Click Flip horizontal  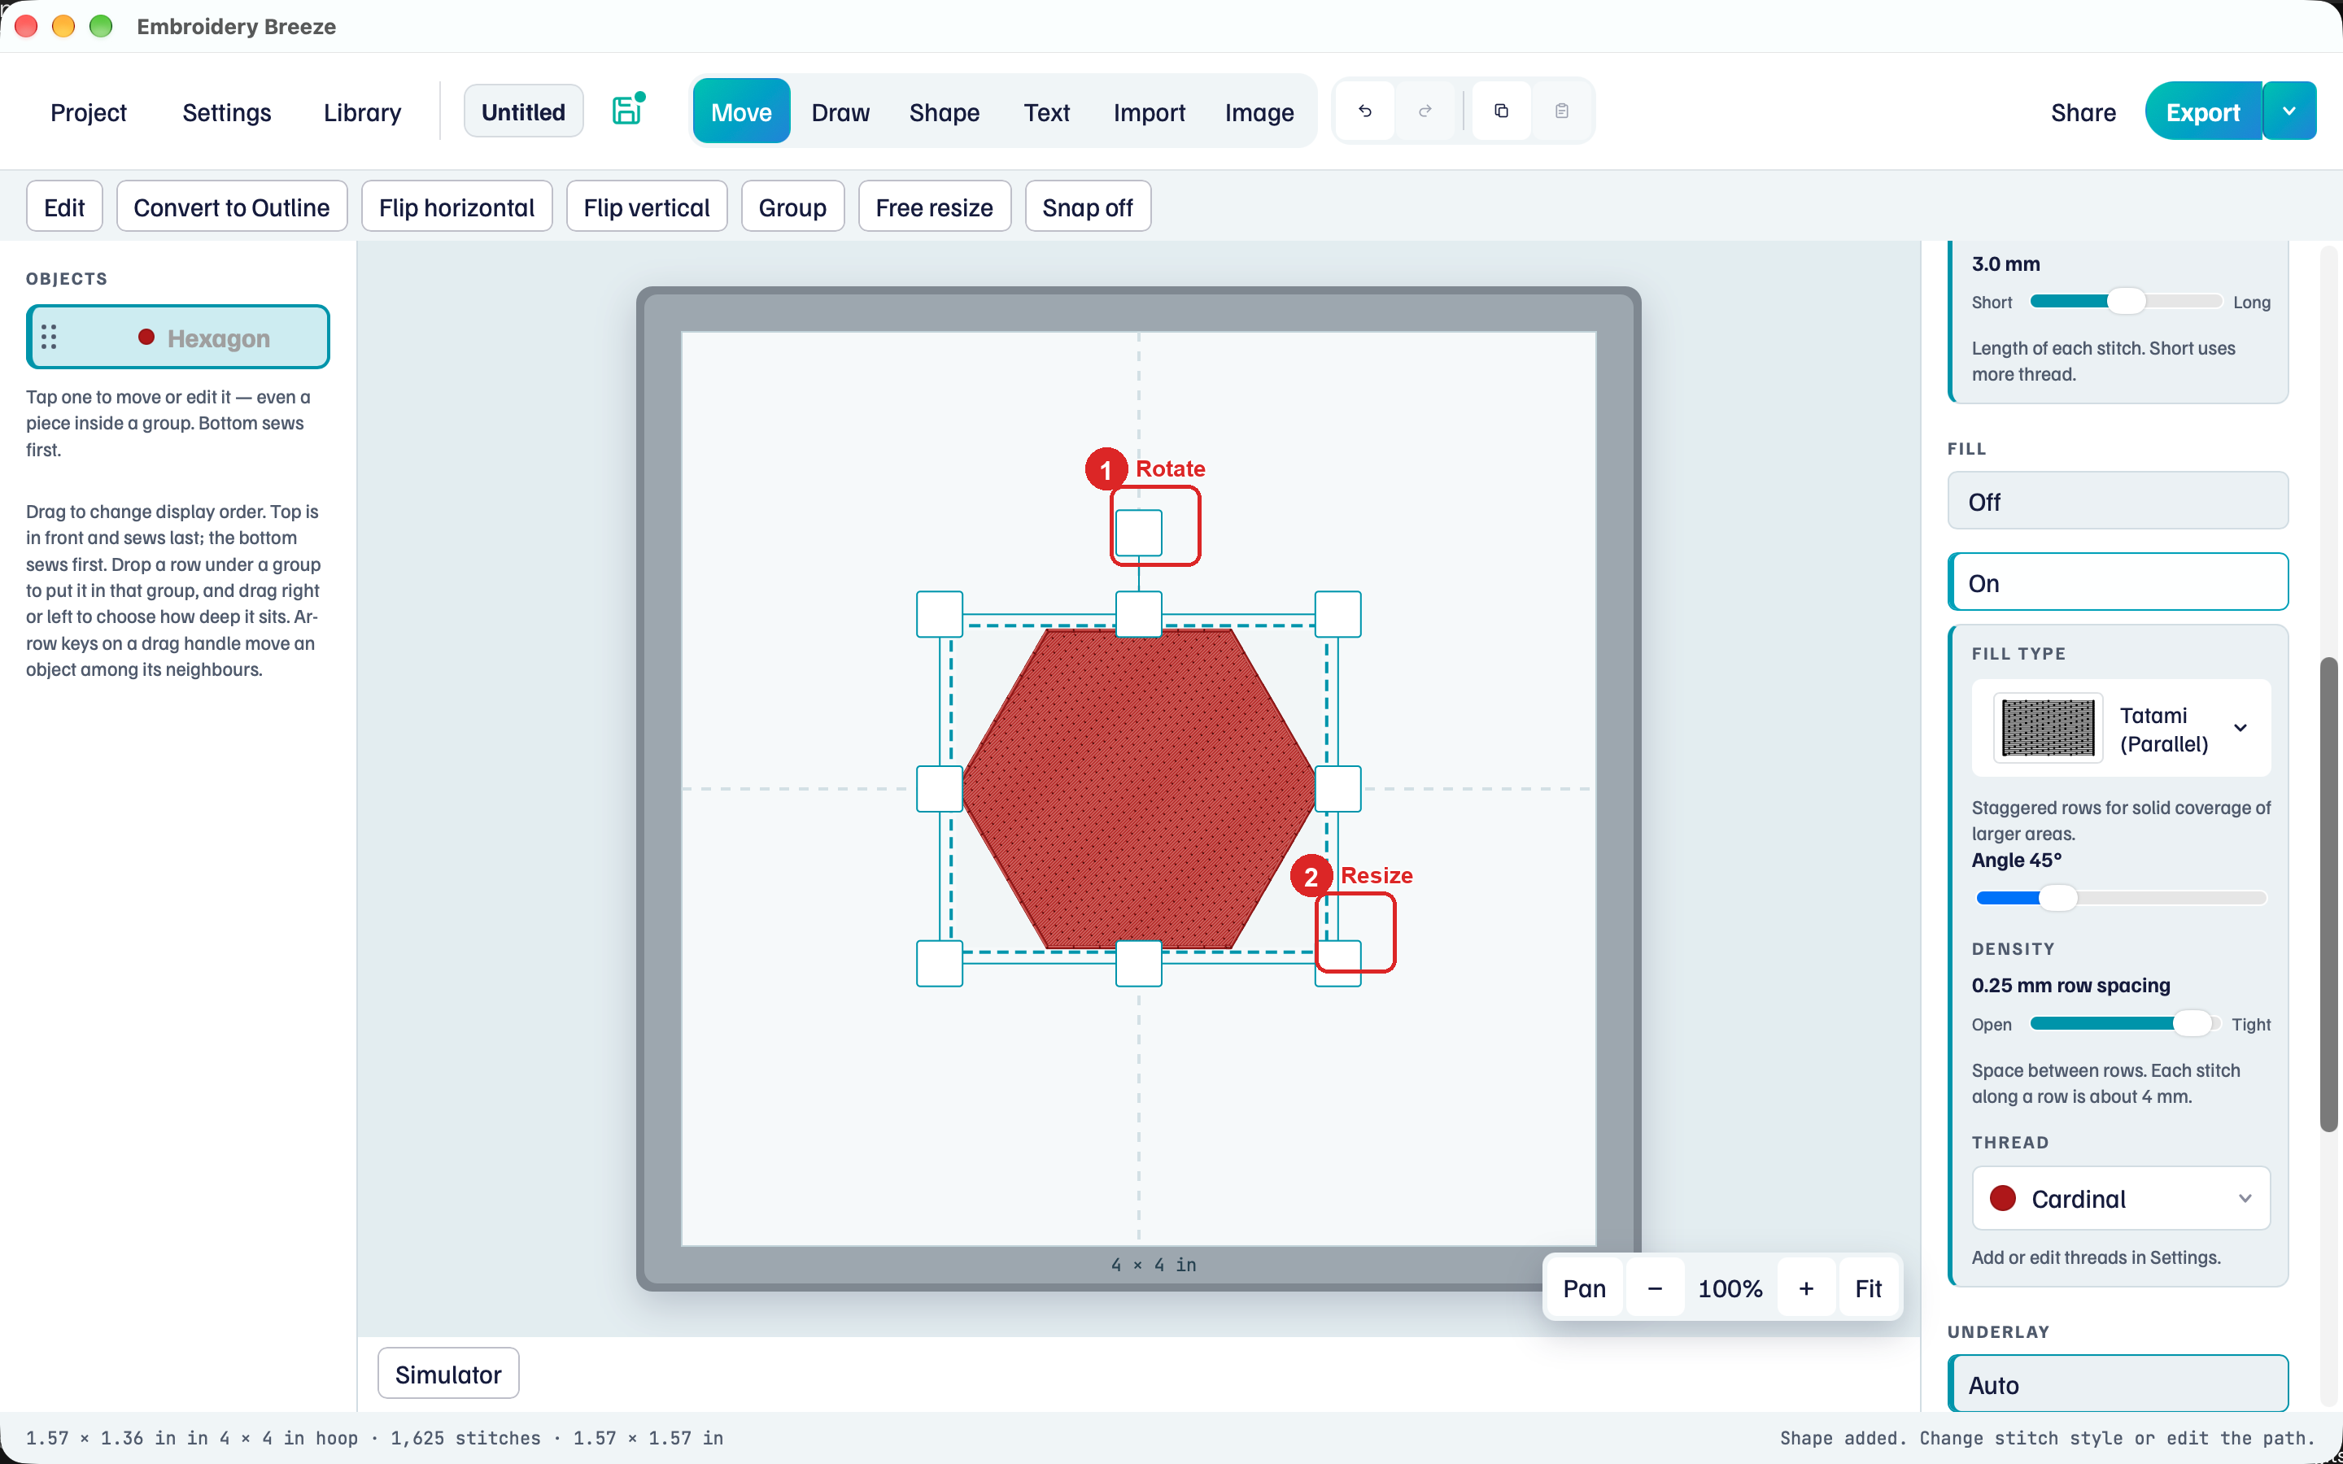(456, 207)
